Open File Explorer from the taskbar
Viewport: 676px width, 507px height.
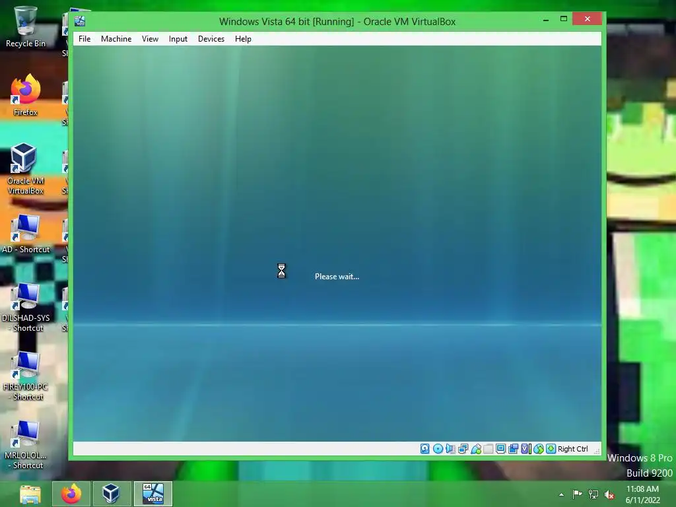tap(30, 494)
